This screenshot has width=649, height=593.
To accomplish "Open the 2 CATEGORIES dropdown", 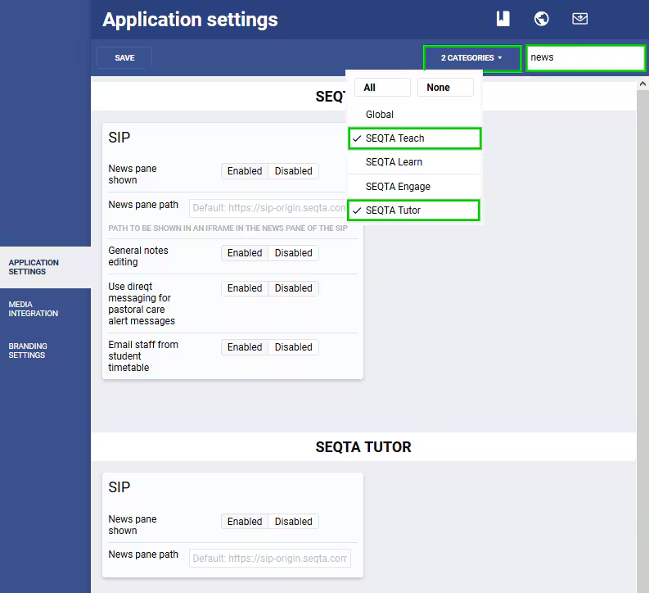I will point(472,58).
